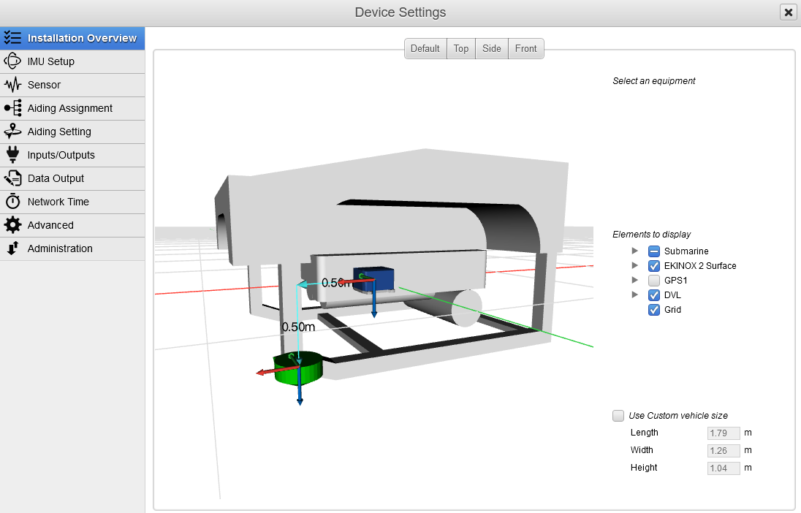This screenshot has width=801, height=513.
Task: Switch to the Top view button
Action: tap(460, 49)
